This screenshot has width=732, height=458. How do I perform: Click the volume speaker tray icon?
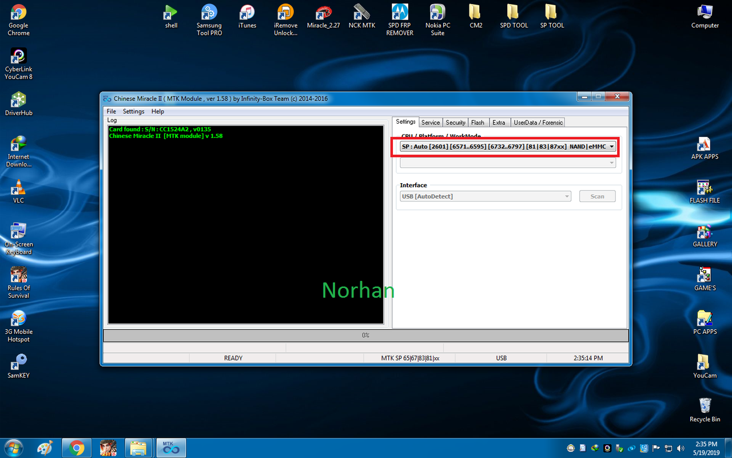click(681, 448)
